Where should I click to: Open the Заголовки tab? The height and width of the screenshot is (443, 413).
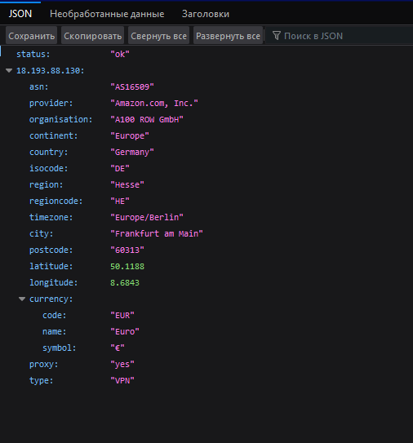click(206, 14)
